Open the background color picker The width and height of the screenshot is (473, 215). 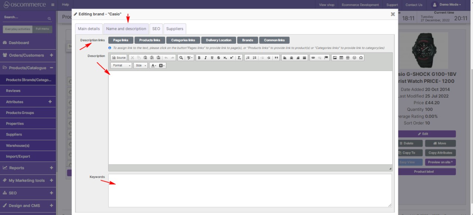click(162, 65)
